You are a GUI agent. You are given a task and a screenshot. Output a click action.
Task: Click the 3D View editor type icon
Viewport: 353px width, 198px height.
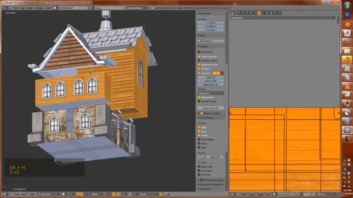(x=5, y=194)
